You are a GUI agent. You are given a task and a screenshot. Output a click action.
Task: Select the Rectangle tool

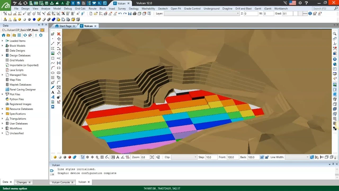pyautogui.click(x=53, y=58)
